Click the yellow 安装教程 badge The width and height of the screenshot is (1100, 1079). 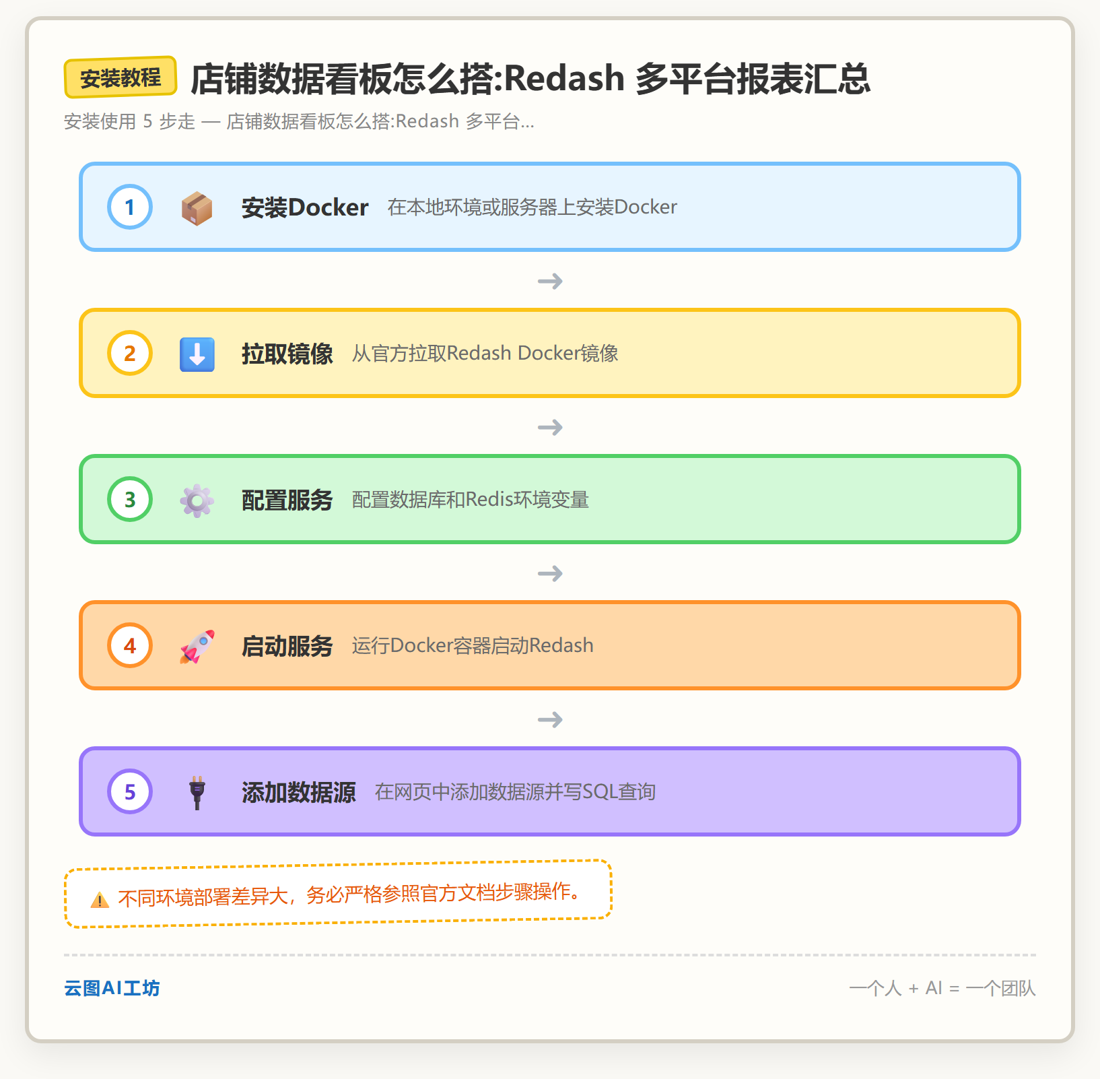coord(121,77)
